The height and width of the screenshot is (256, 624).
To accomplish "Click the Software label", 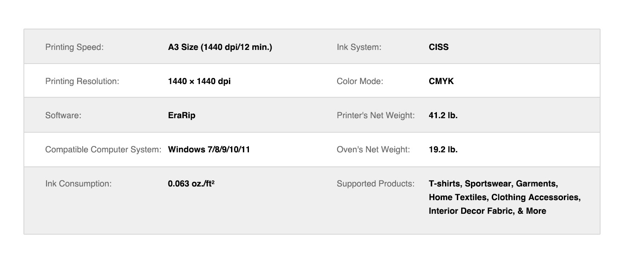I will pos(63,115).
